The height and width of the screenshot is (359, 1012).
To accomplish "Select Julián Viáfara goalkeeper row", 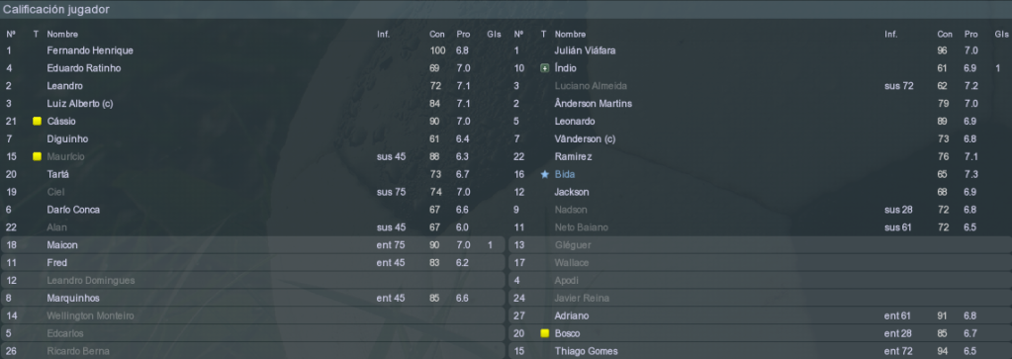I will (x=761, y=50).
